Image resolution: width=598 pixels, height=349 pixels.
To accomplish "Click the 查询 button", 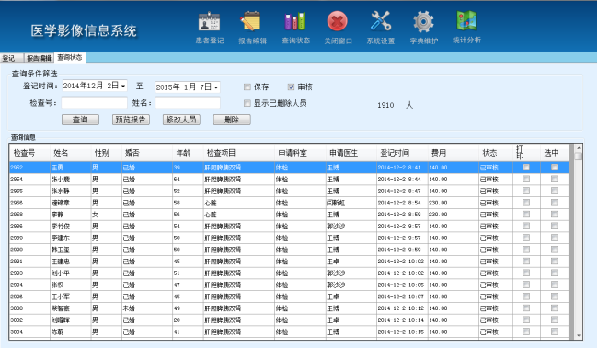I will click(x=80, y=120).
